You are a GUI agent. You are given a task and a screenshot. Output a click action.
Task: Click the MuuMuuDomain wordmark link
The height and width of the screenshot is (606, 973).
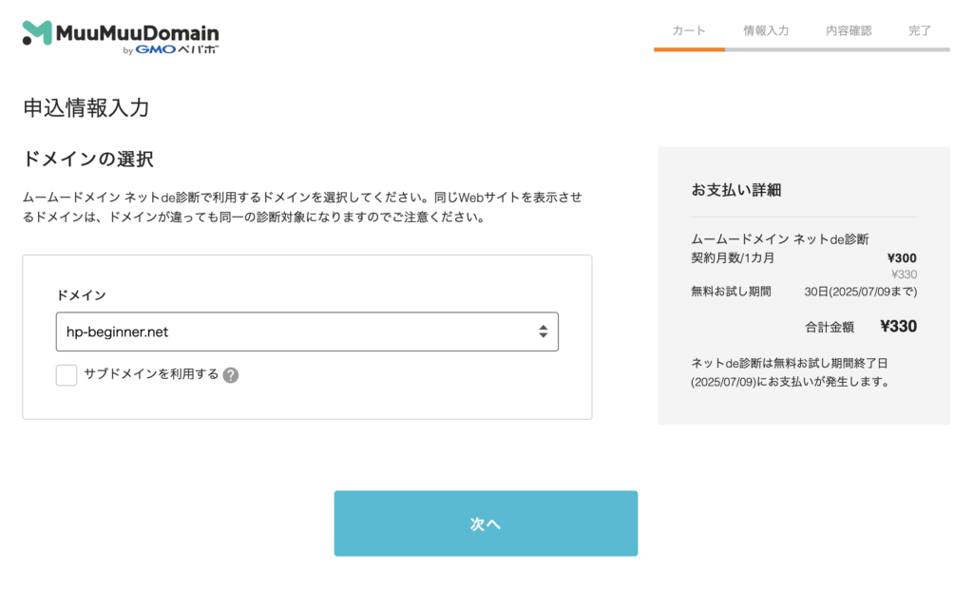click(x=138, y=32)
